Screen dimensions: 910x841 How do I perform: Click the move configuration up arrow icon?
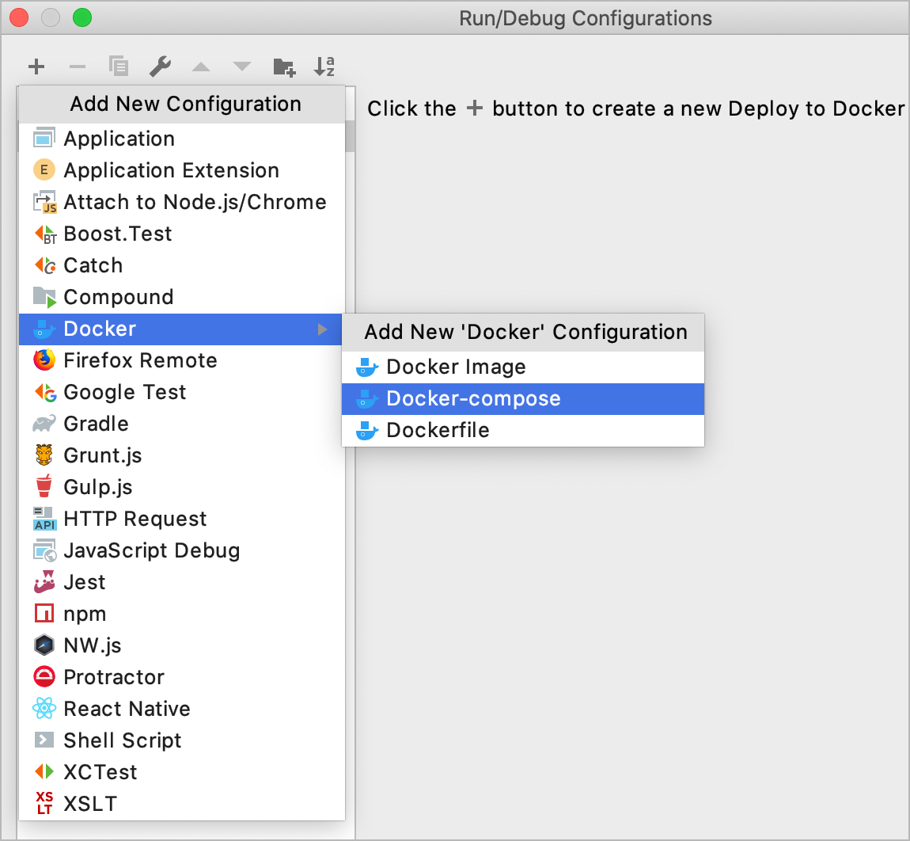click(201, 67)
